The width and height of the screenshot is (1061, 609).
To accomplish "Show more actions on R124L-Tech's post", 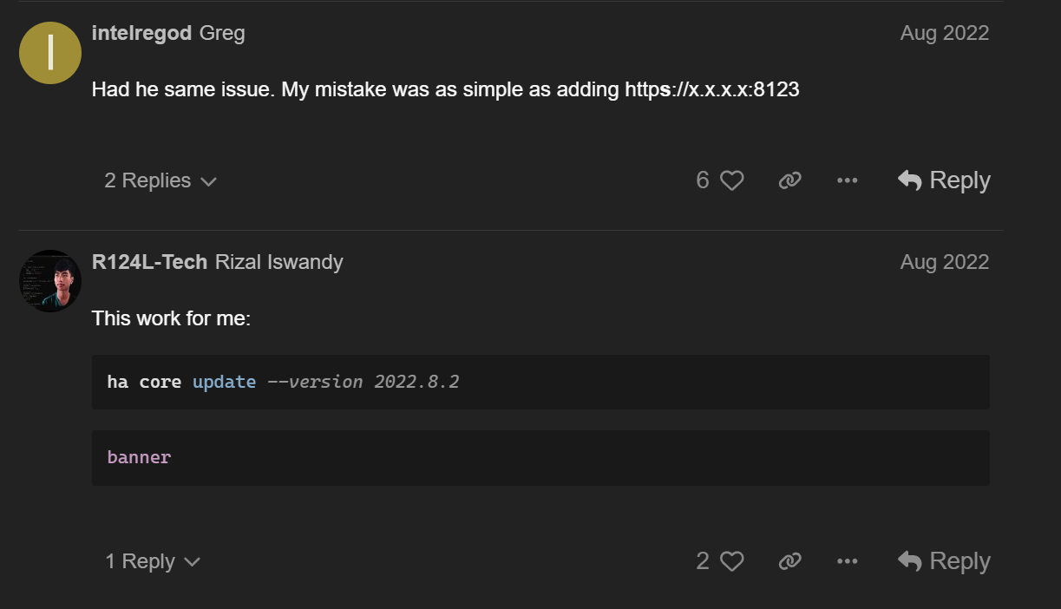I will 847,561.
